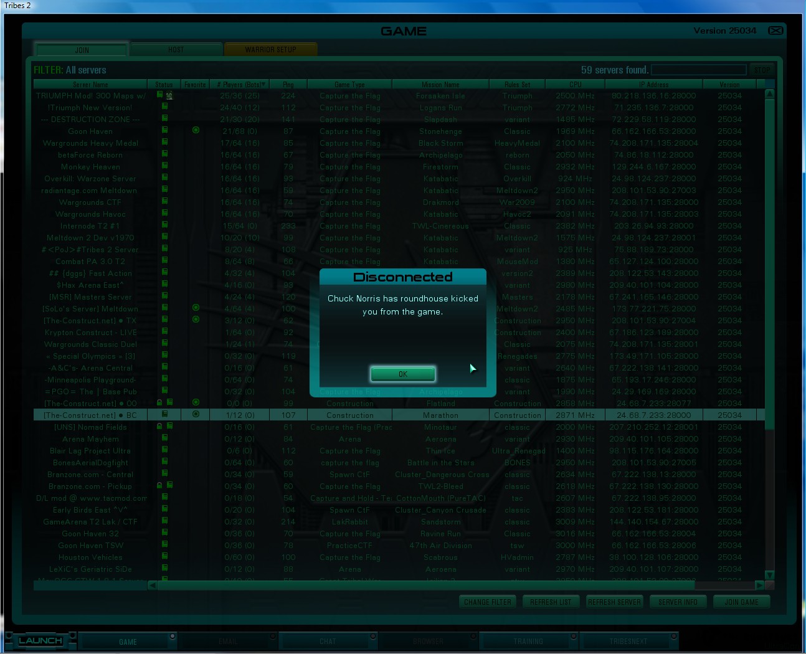Click the status icon on Wargrounds Heavy Medal row
Viewport: 806px width, 654px height.
pos(164,142)
